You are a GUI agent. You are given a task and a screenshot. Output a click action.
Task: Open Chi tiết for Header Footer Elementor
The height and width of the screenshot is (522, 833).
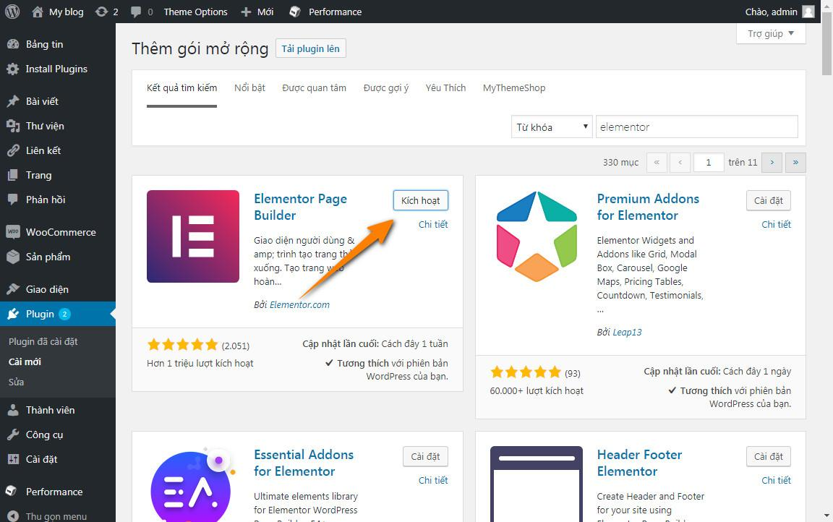click(x=776, y=480)
